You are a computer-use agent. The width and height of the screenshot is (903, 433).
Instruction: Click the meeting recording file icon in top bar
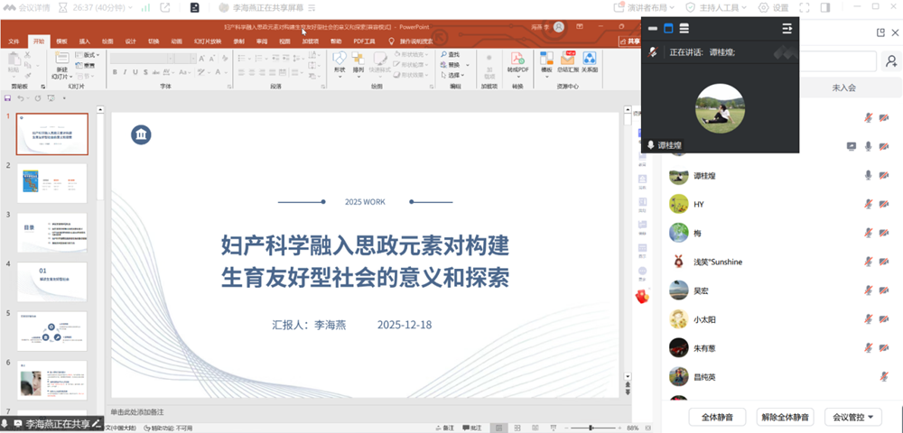[195, 7]
